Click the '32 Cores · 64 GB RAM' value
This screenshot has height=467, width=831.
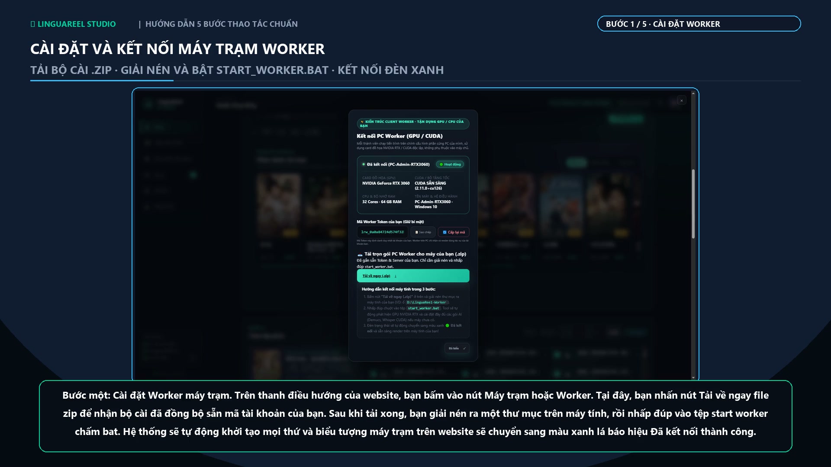pyautogui.click(x=382, y=202)
